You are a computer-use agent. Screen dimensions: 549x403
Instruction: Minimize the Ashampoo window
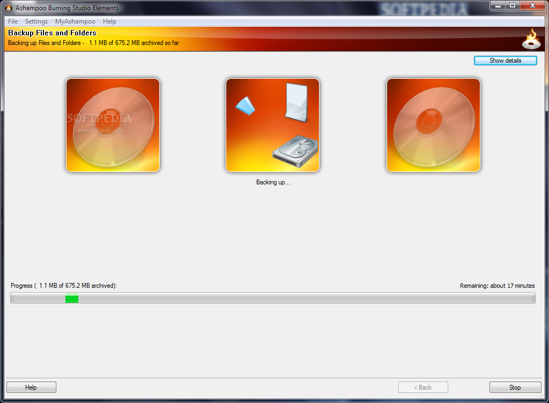(498, 5)
